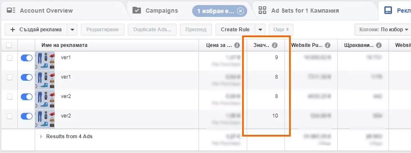Tick the select-all checkbox in table header
The height and width of the screenshot is (153, 411).
click(x=9, y=45)
